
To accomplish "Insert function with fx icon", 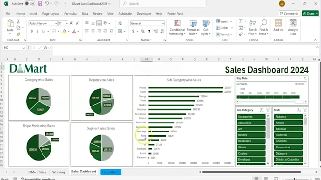I will (45, 48).
